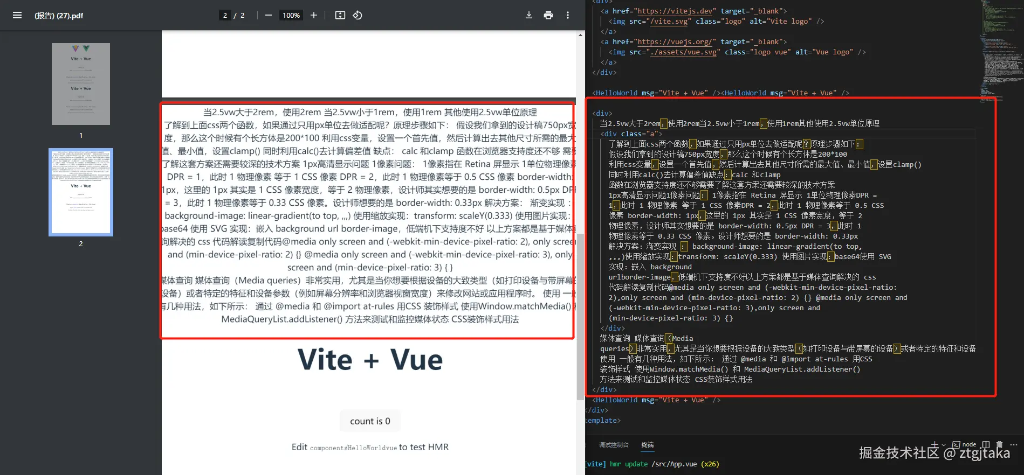The image size is (1024, 475).
Task: Click the ./assets/vue.svg path in code
Action: tap(683, 52)
